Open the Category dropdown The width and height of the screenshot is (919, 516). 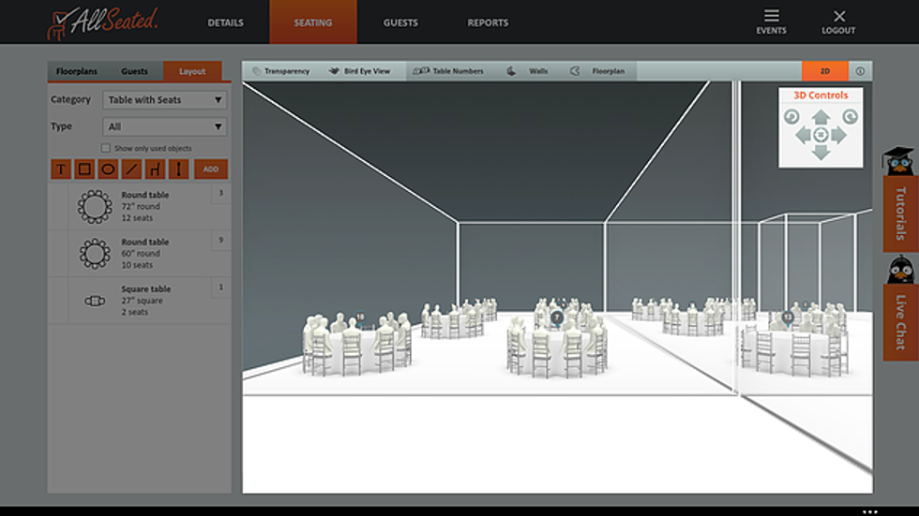tap(164, 100)
